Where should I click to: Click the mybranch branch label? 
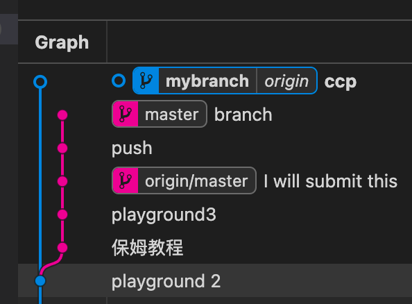pyautogui.click(x=207, y=81)
